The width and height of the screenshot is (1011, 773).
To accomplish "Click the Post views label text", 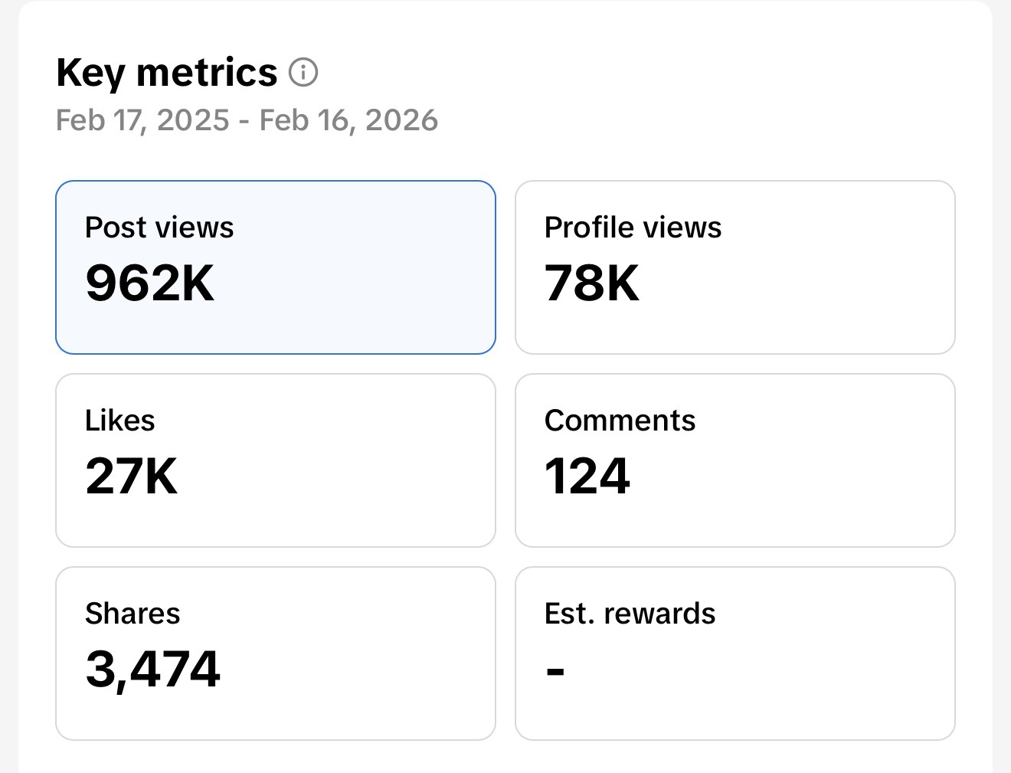I will point(159,227).
